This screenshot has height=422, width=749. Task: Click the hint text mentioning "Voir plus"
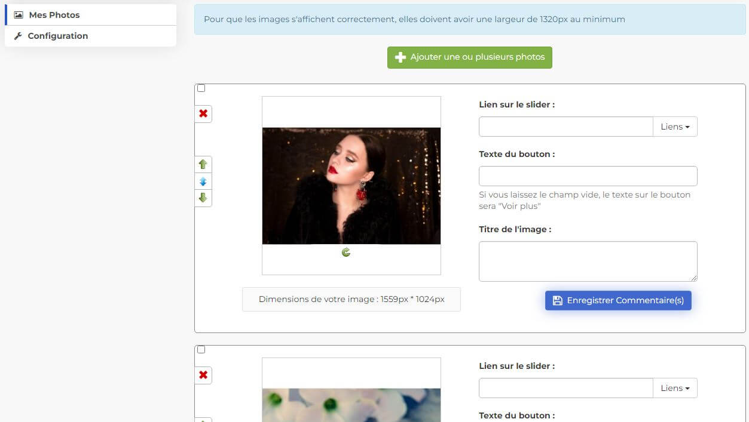(585, 201)
